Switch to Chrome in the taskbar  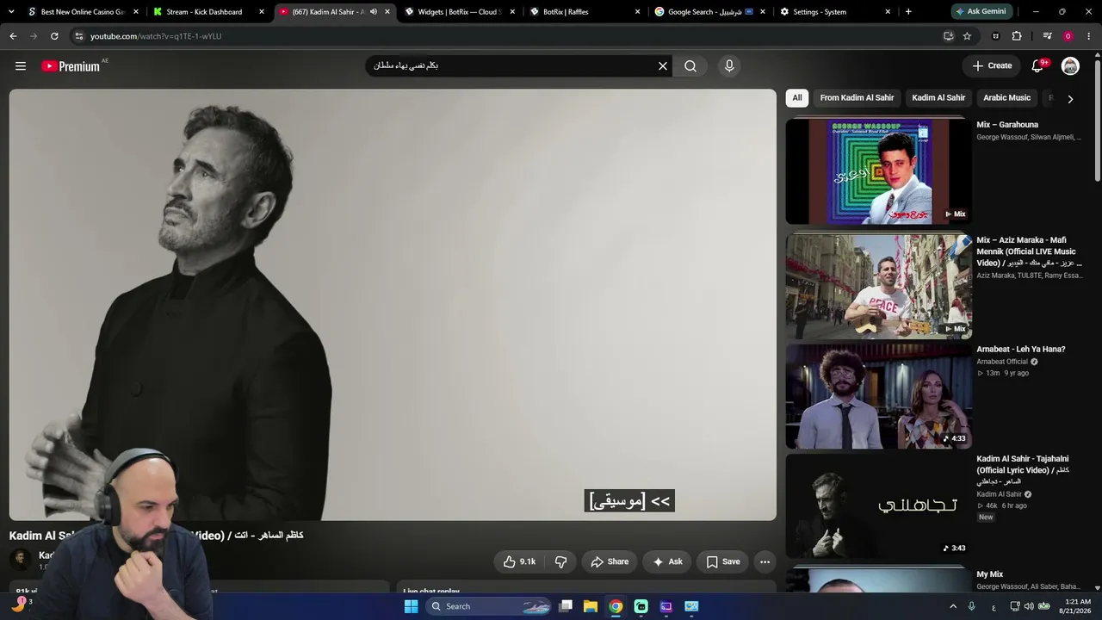coord(616,606)
